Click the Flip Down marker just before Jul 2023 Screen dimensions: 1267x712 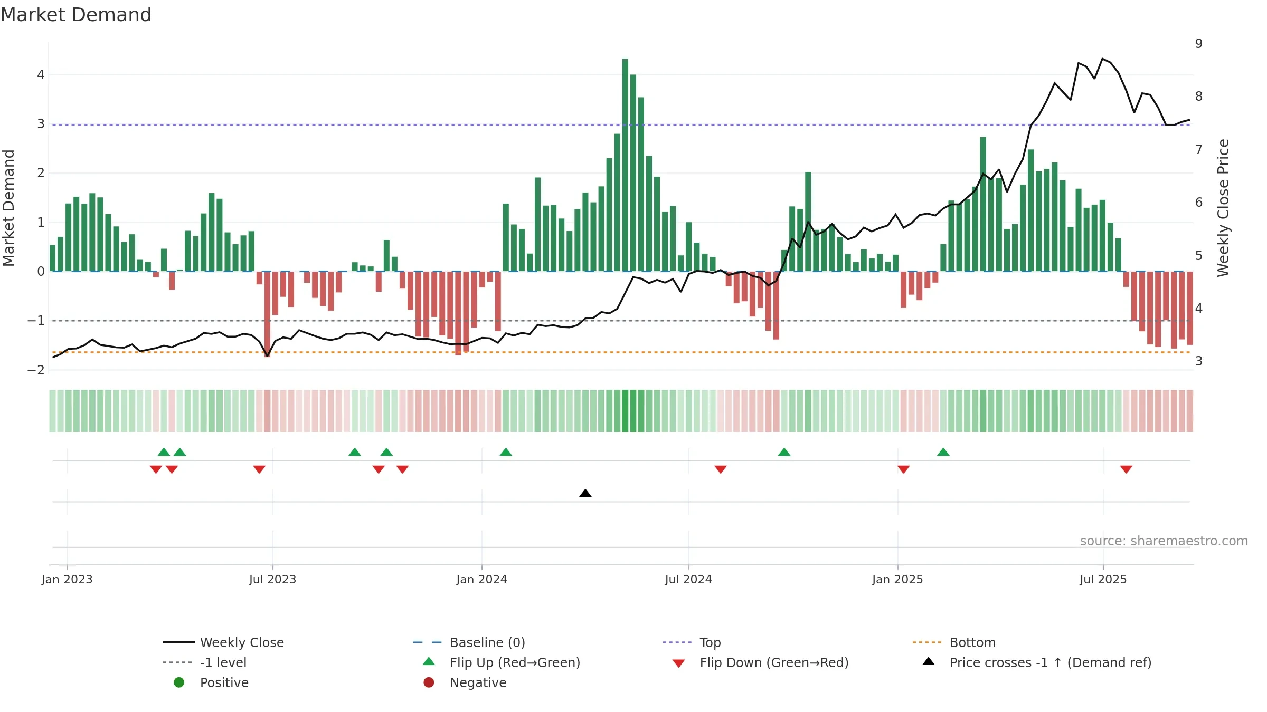pos(259,469)
